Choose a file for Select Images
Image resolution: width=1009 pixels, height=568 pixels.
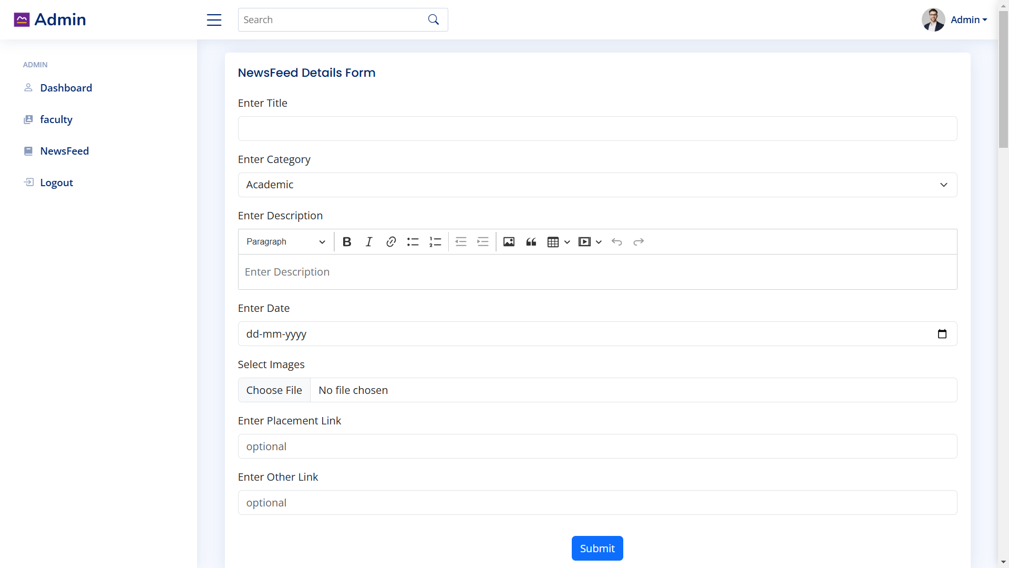(274, 390)
